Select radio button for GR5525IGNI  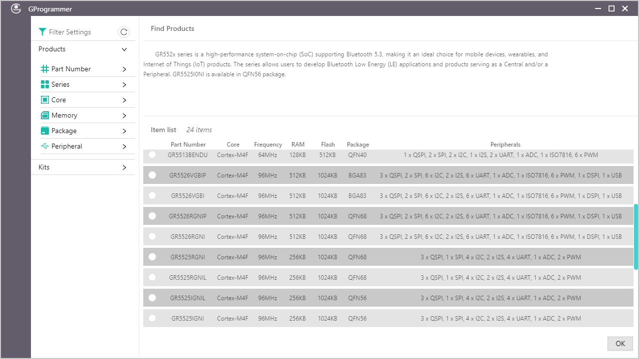pos(152,318)
